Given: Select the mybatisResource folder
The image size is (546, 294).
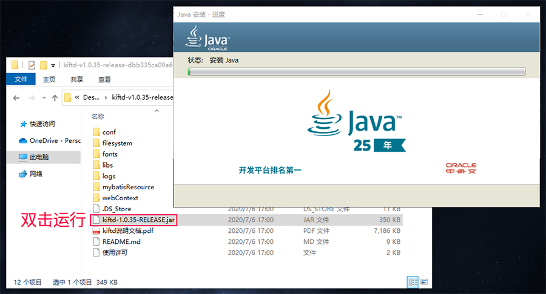Looking at the screenshot, I should (x=127, y=187).
